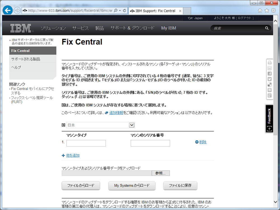Click the 参照... browse button
280x210 pixels.
click(160, 173)
